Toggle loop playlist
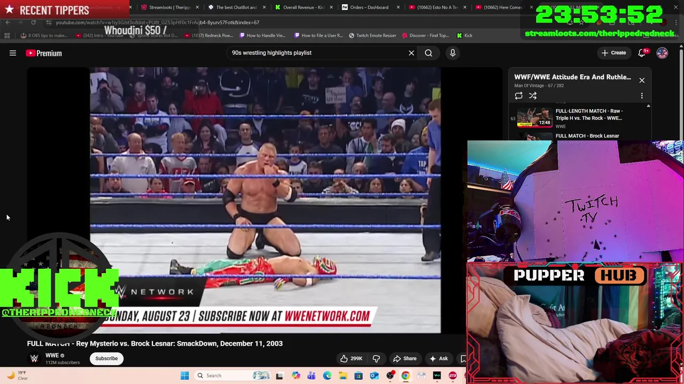Screen dimensions: 684x384 click(x=518, y=96)
